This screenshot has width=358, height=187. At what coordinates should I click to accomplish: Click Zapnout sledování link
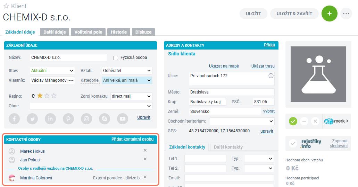(x=339, y=143)
